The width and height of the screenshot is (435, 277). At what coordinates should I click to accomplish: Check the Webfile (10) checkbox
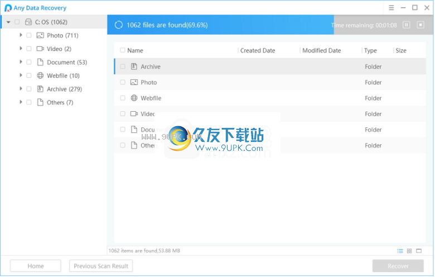pos(29,75)
